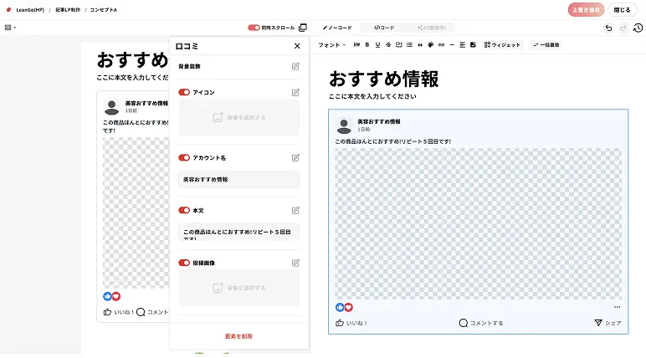
Task: Click the profile avatar in editor post
Action: click(x=344, y=125)
